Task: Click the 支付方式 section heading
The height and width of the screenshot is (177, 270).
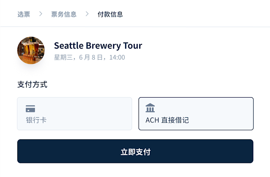Action: pos(32,84)
